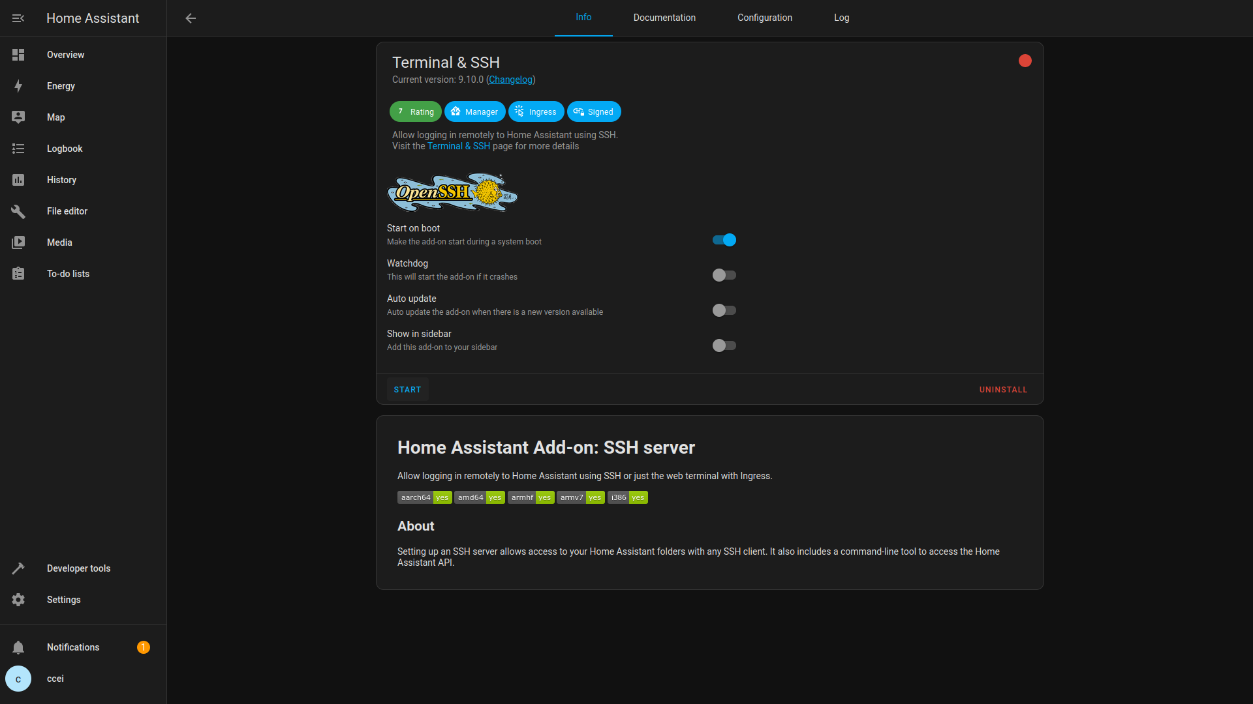
Task: Enable the Show in sidebar toggle
Action: coord(724,345)
